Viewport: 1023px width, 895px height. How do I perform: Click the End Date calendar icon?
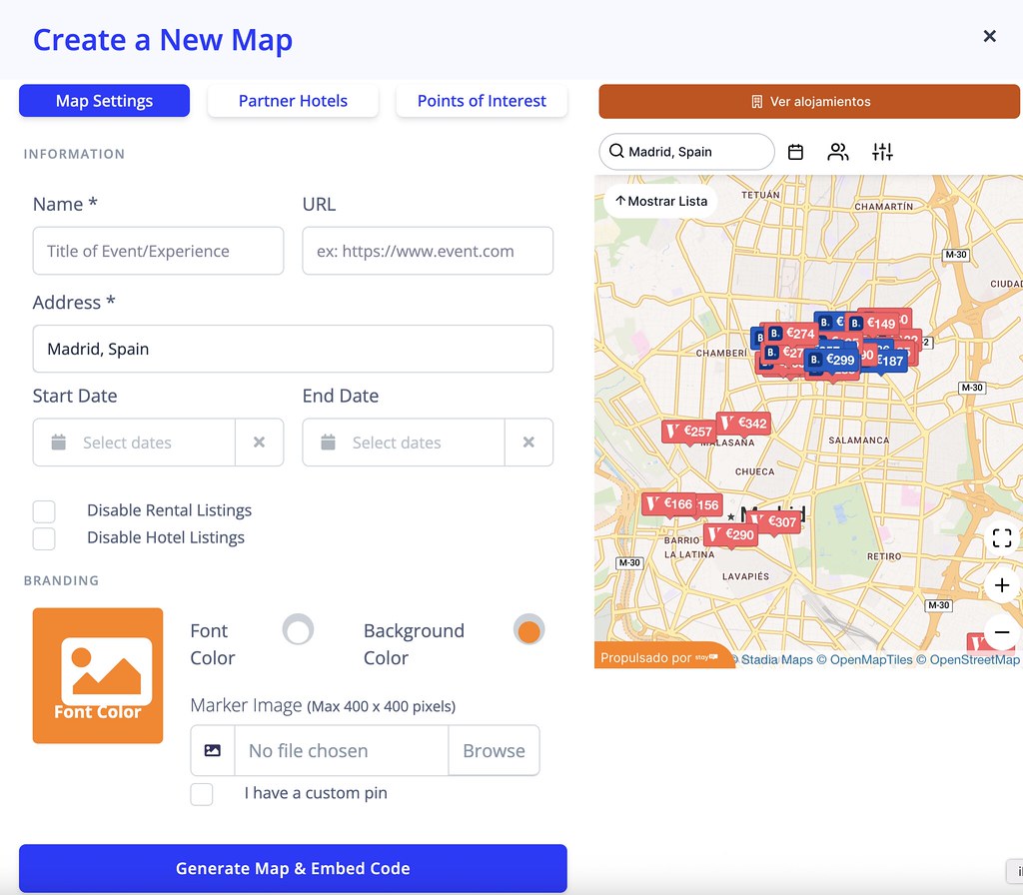coord(328,443)
